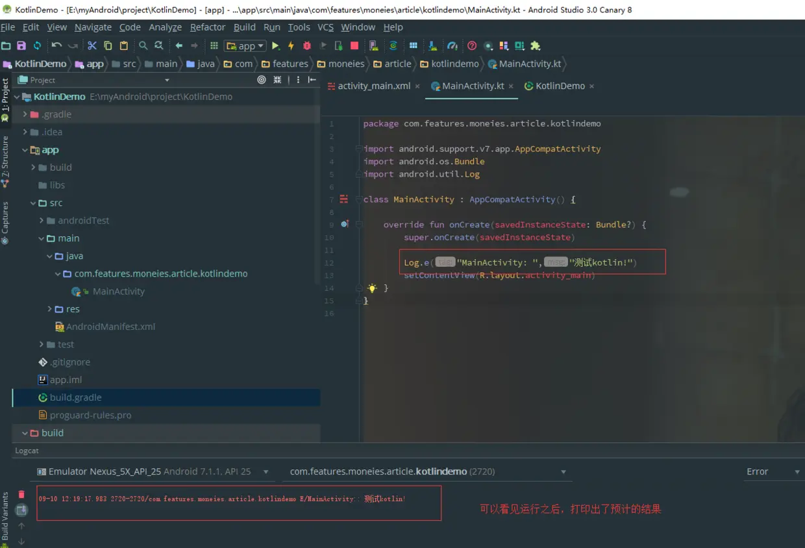This screenshot has width=805, height=548.
Task: Stop the app with red square icon
Action: (354, 45)
